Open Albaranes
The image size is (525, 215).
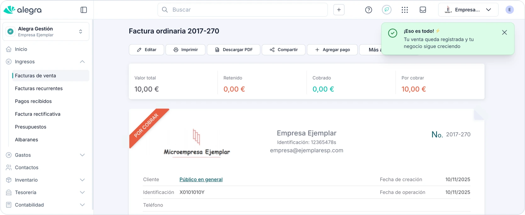(26, 140)
